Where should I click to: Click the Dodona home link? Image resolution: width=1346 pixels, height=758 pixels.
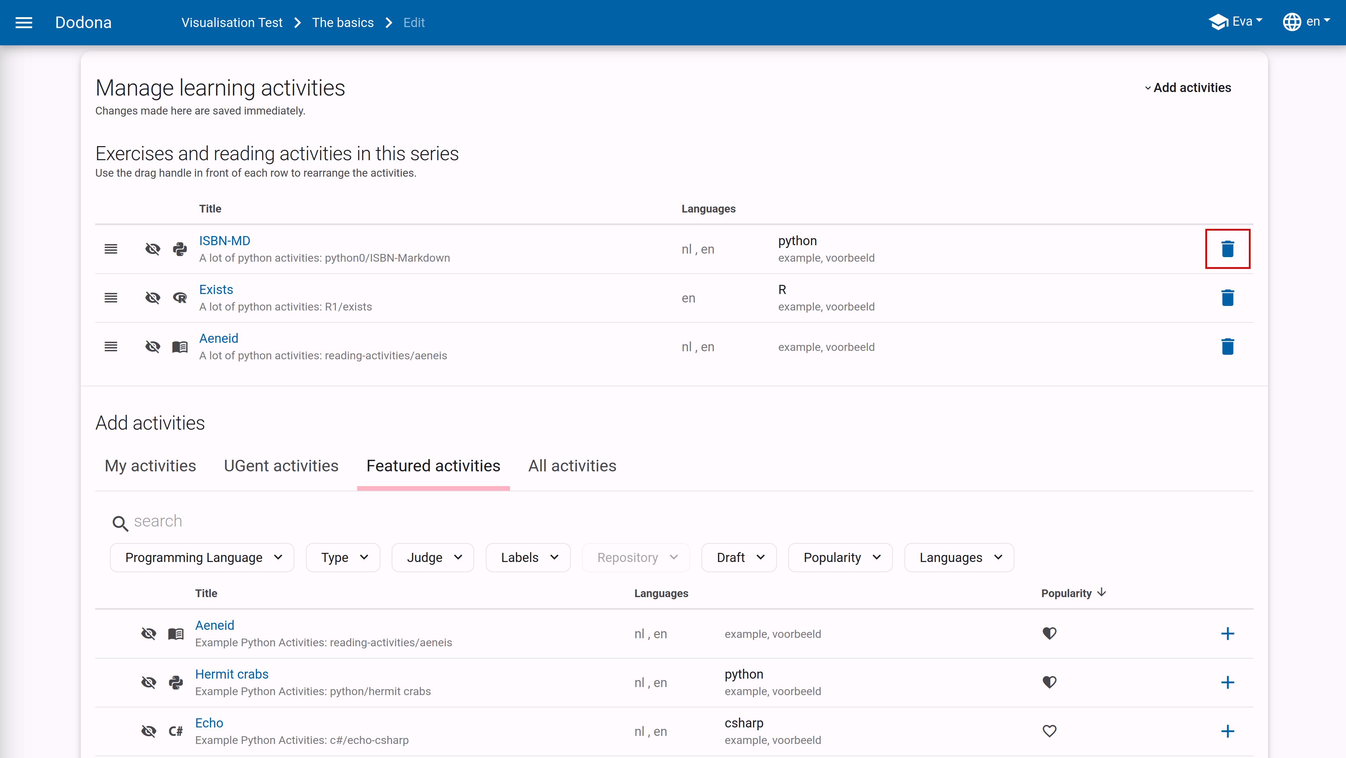[84, 22]
